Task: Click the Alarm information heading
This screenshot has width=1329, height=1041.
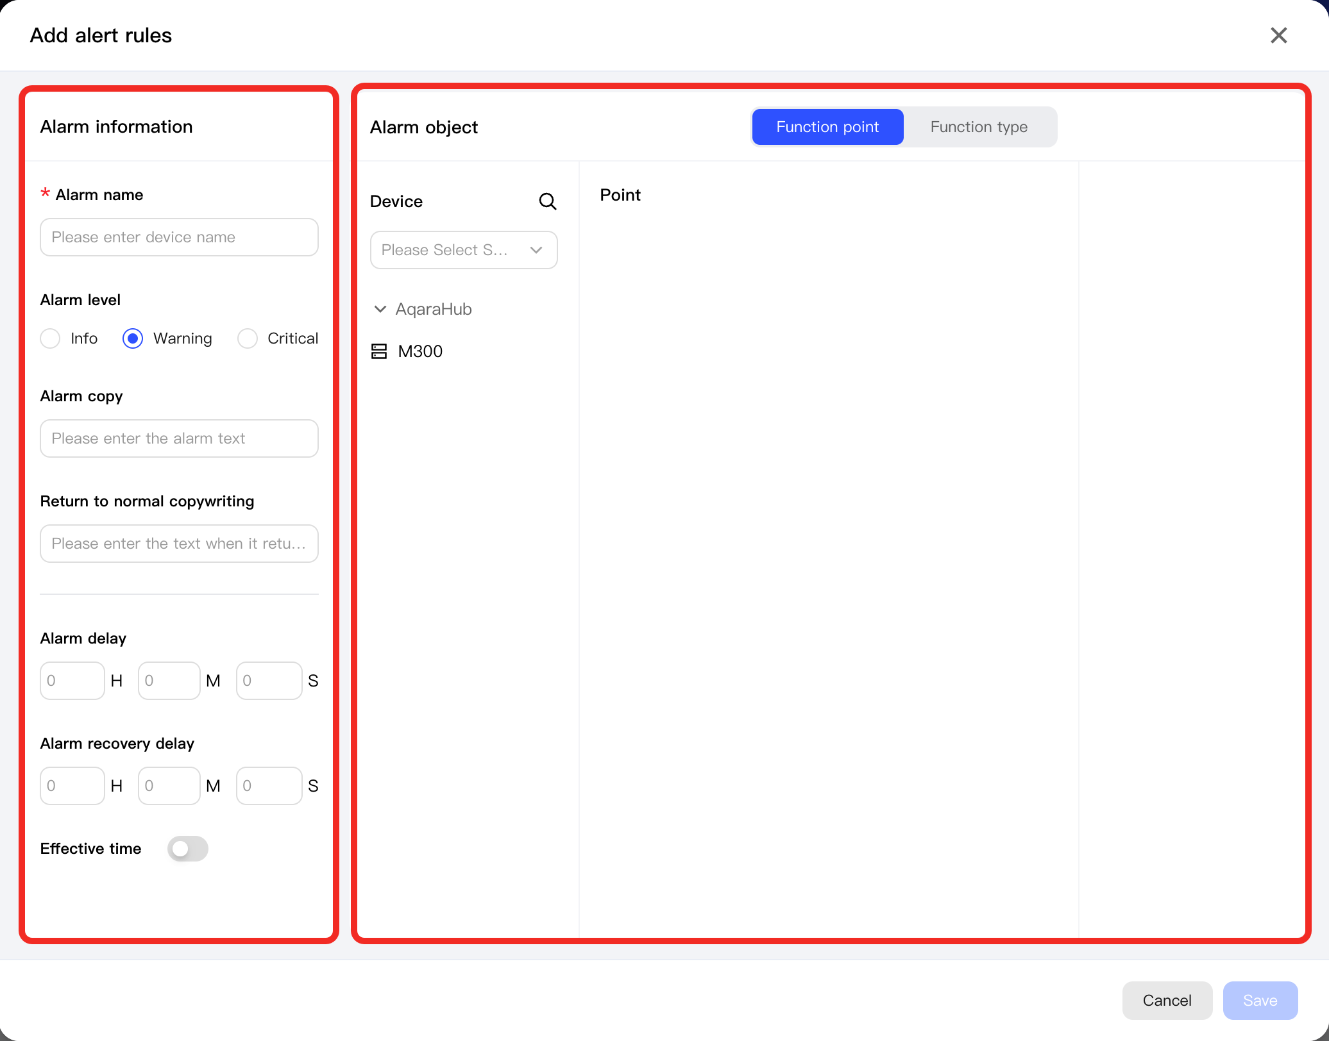Action: coord(116,126)
